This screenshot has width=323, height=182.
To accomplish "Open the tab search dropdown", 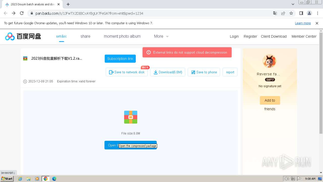I will [293, 4].
